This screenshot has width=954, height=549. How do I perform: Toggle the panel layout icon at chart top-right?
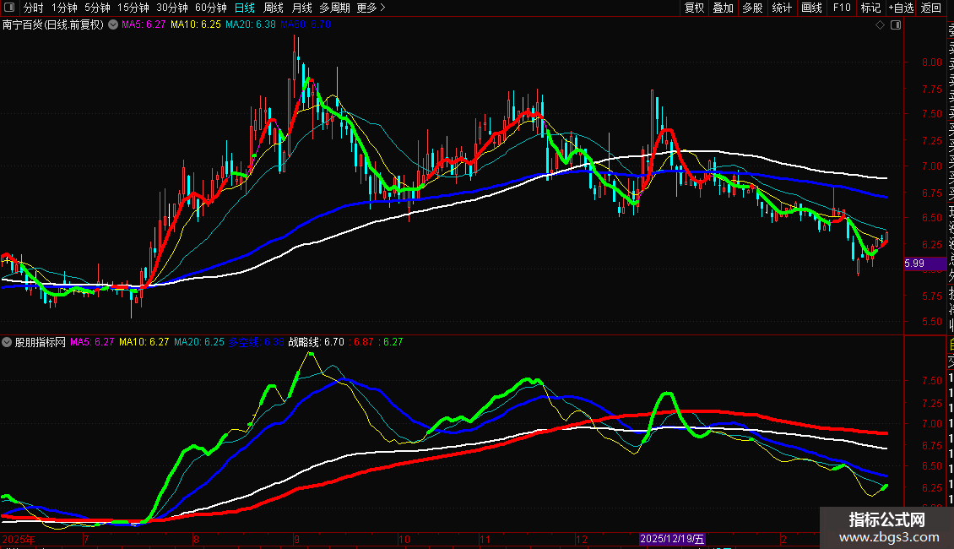(896, 25)
